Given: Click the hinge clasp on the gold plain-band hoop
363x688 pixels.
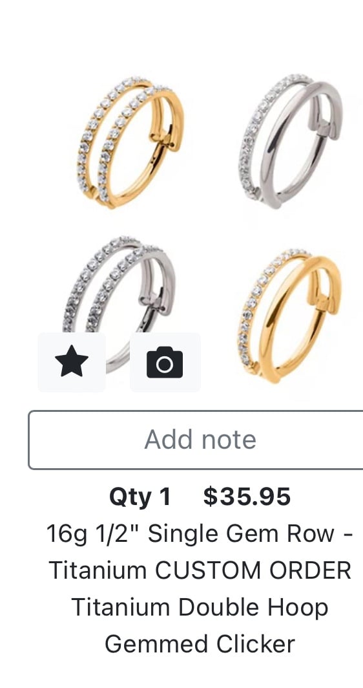Looking at the screenshot, I should coord(324,299).
